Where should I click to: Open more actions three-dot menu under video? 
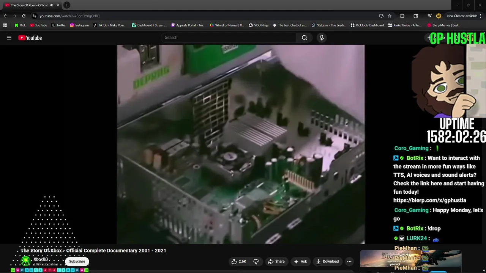(x=349, y=261)
